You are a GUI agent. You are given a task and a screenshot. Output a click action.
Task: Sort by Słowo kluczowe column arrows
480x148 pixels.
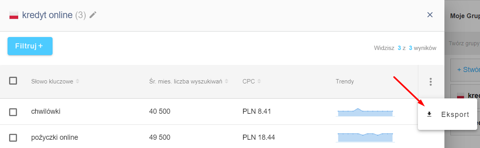[x=77, y=81]
